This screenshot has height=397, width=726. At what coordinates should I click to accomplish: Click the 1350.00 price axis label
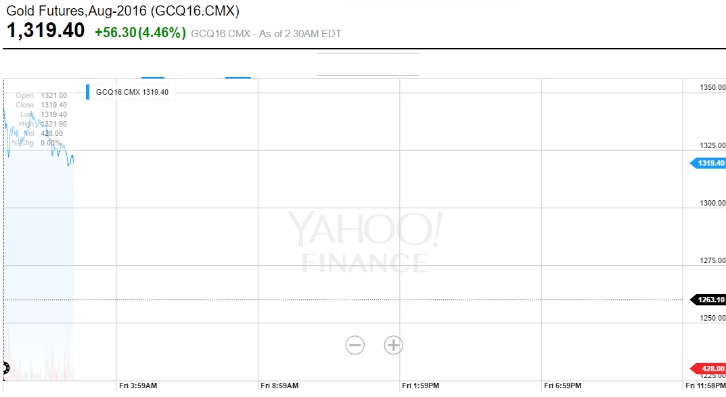[x=712, y=88]
